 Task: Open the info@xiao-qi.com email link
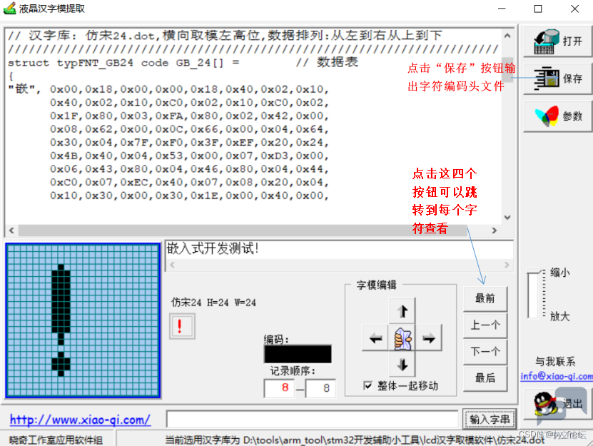(x=557, y=376)
